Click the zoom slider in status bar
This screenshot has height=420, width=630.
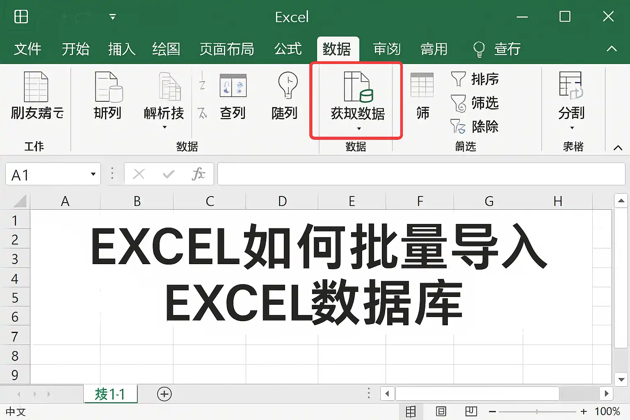[x=537, y=411]
